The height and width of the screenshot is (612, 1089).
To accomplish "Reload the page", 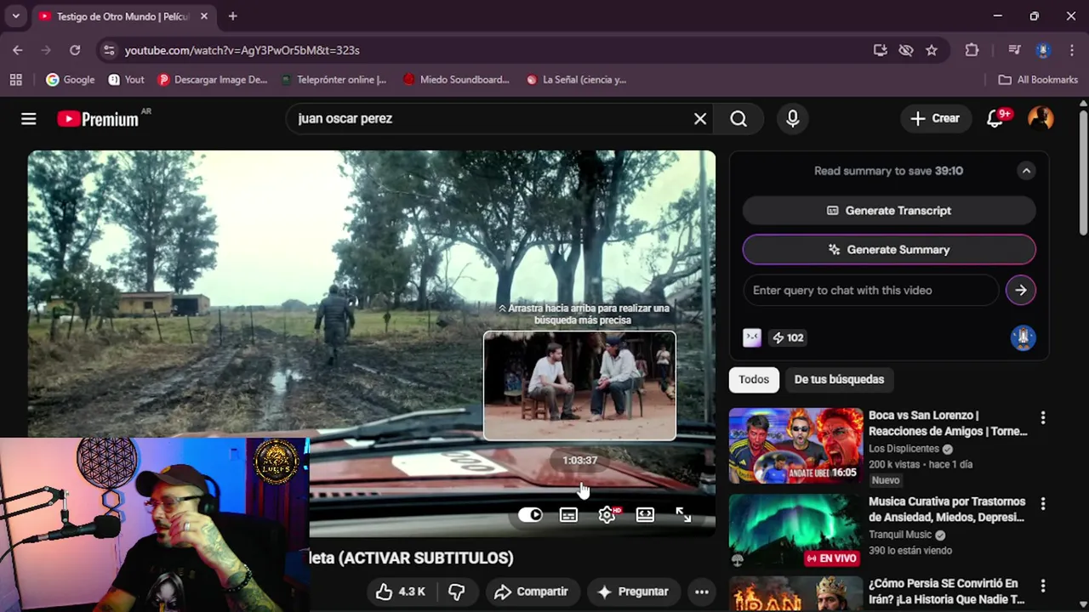I will pos(75,50).
